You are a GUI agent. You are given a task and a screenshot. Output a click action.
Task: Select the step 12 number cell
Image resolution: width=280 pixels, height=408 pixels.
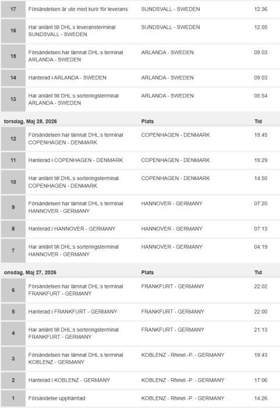pos(13,139)
